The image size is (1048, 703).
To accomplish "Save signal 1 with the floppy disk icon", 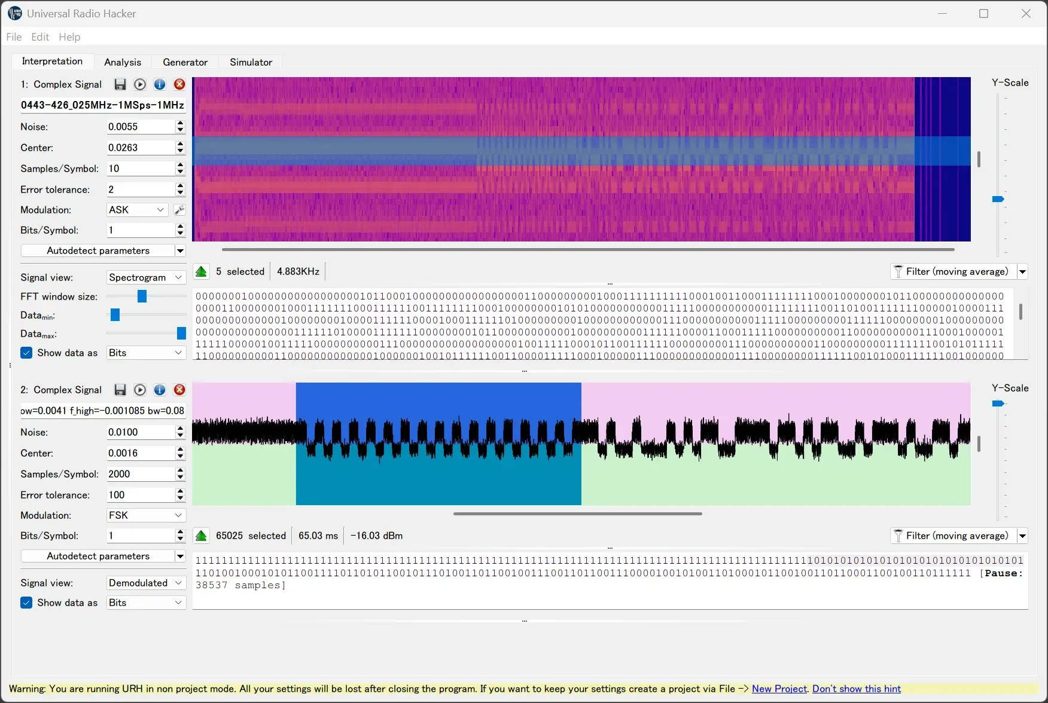I will (120, 84).
